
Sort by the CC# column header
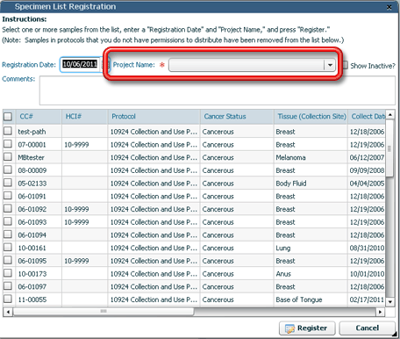39,117
